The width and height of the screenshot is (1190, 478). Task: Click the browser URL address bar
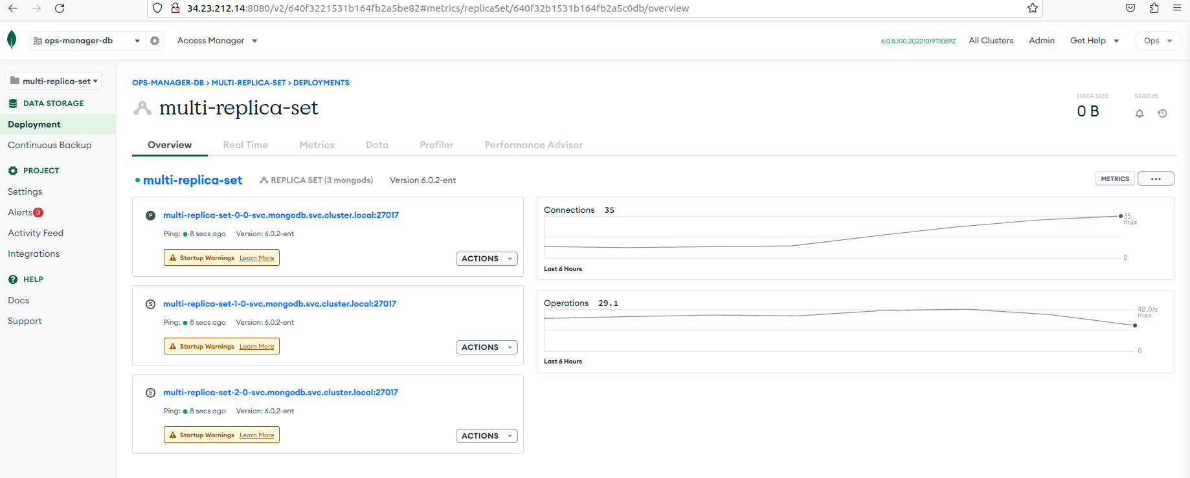596,8
